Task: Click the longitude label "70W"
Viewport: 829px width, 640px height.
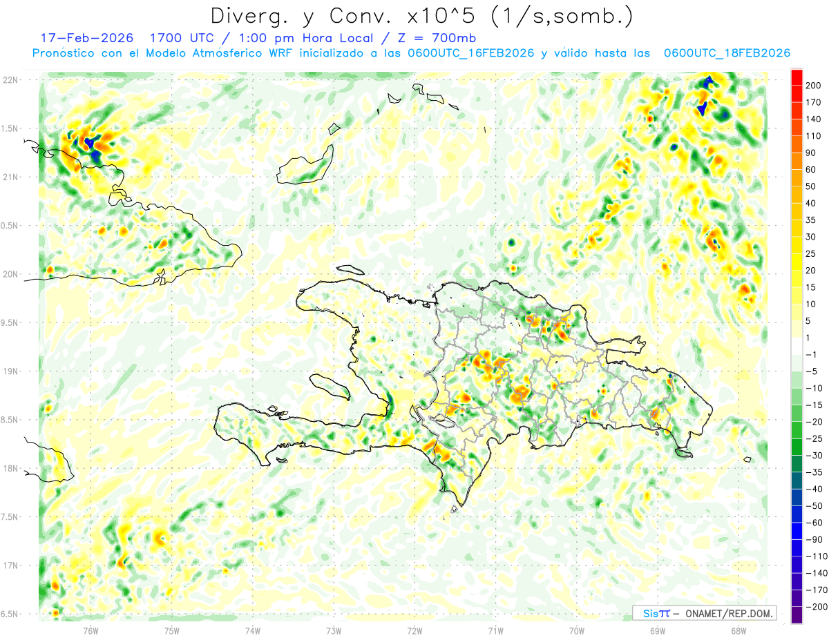Action: tap(577, 630)
